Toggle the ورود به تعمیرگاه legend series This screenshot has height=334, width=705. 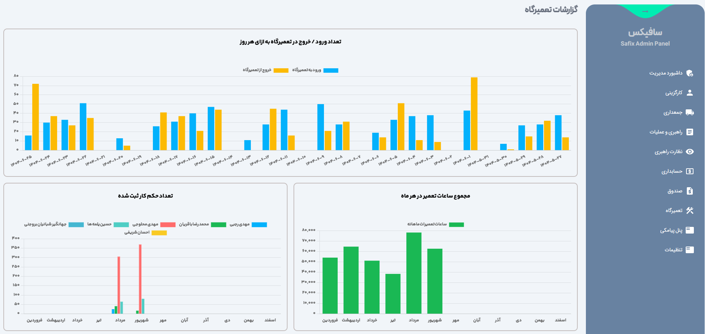(330, 70)
